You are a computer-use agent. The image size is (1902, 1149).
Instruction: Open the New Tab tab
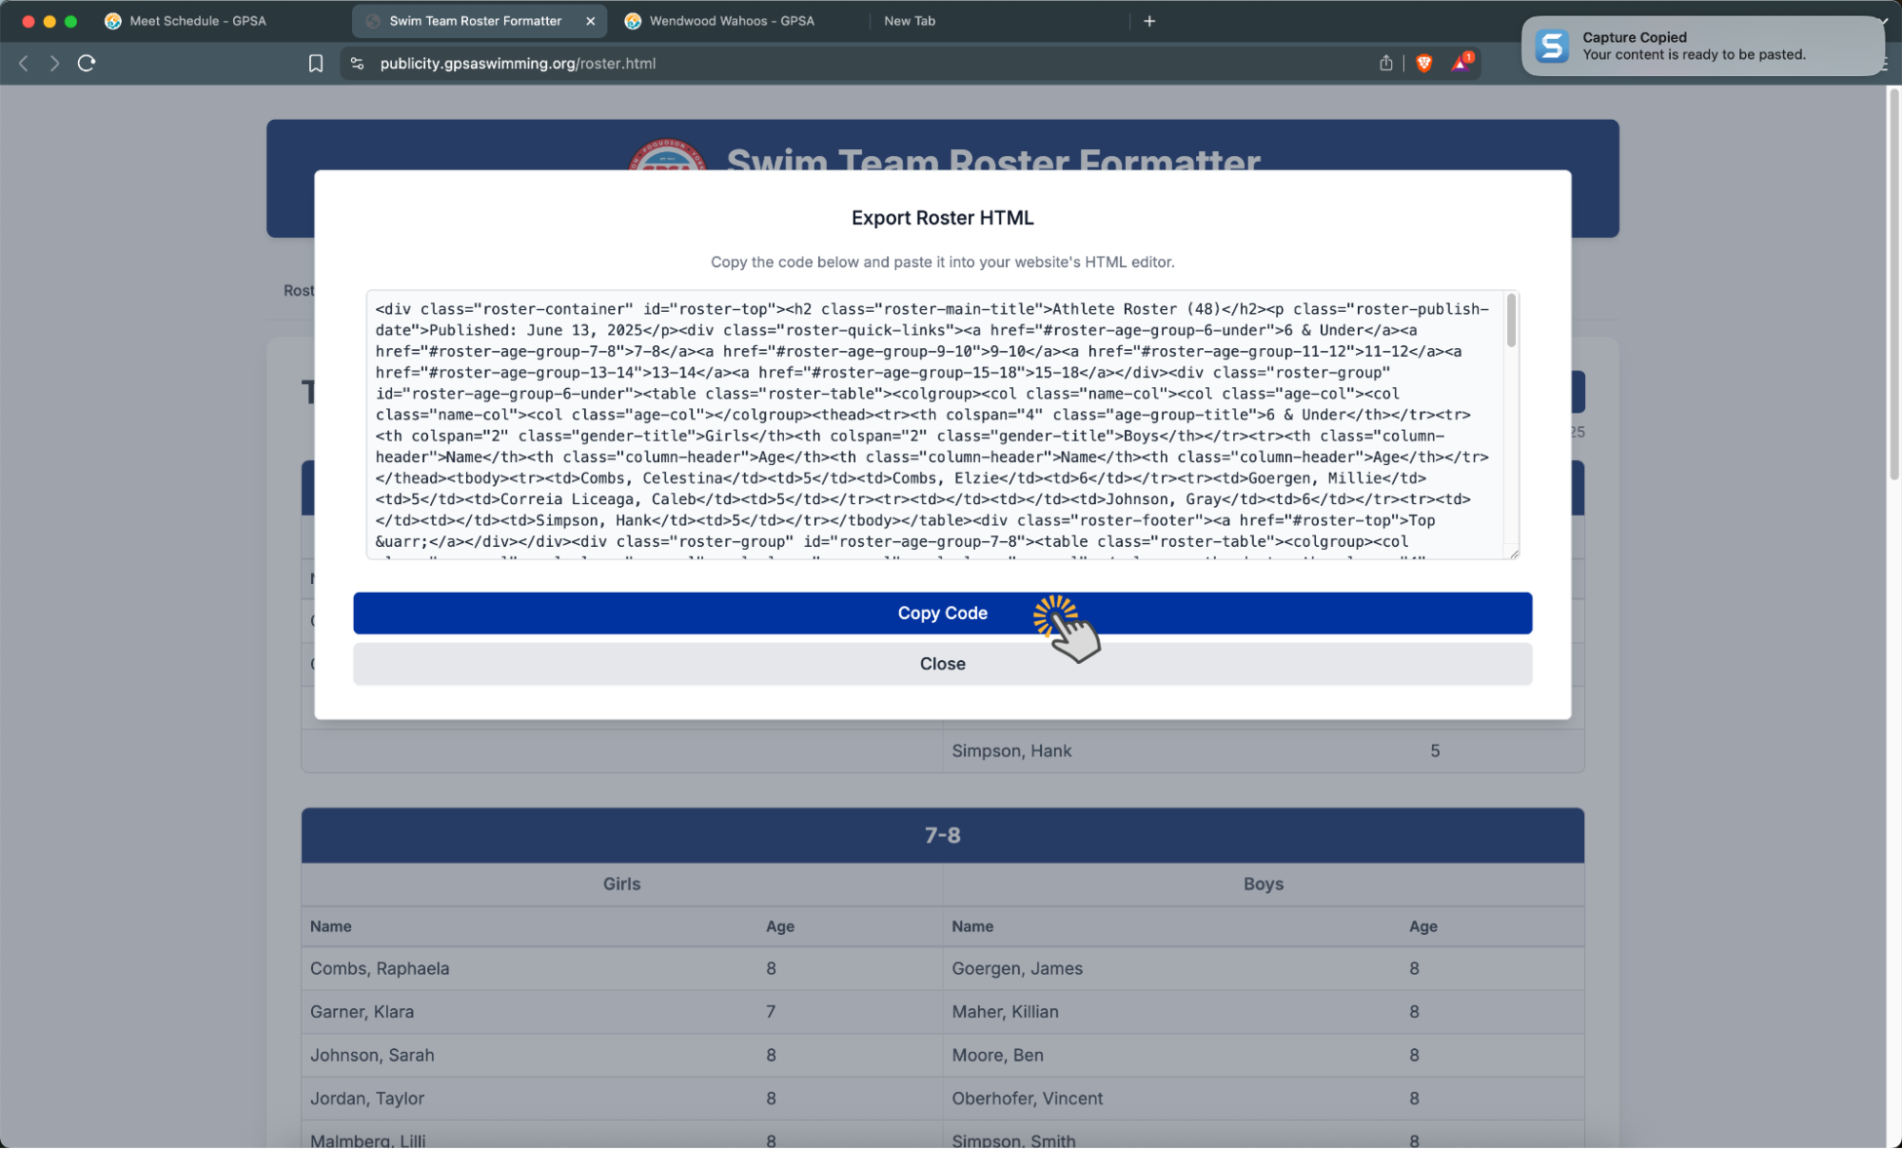(x=910, y=21)
